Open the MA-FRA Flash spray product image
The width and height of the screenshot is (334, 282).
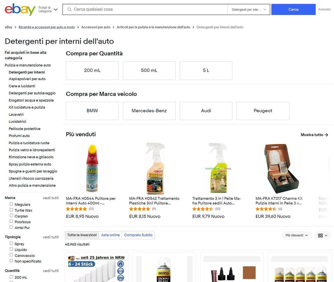click(x=92, y=168)
